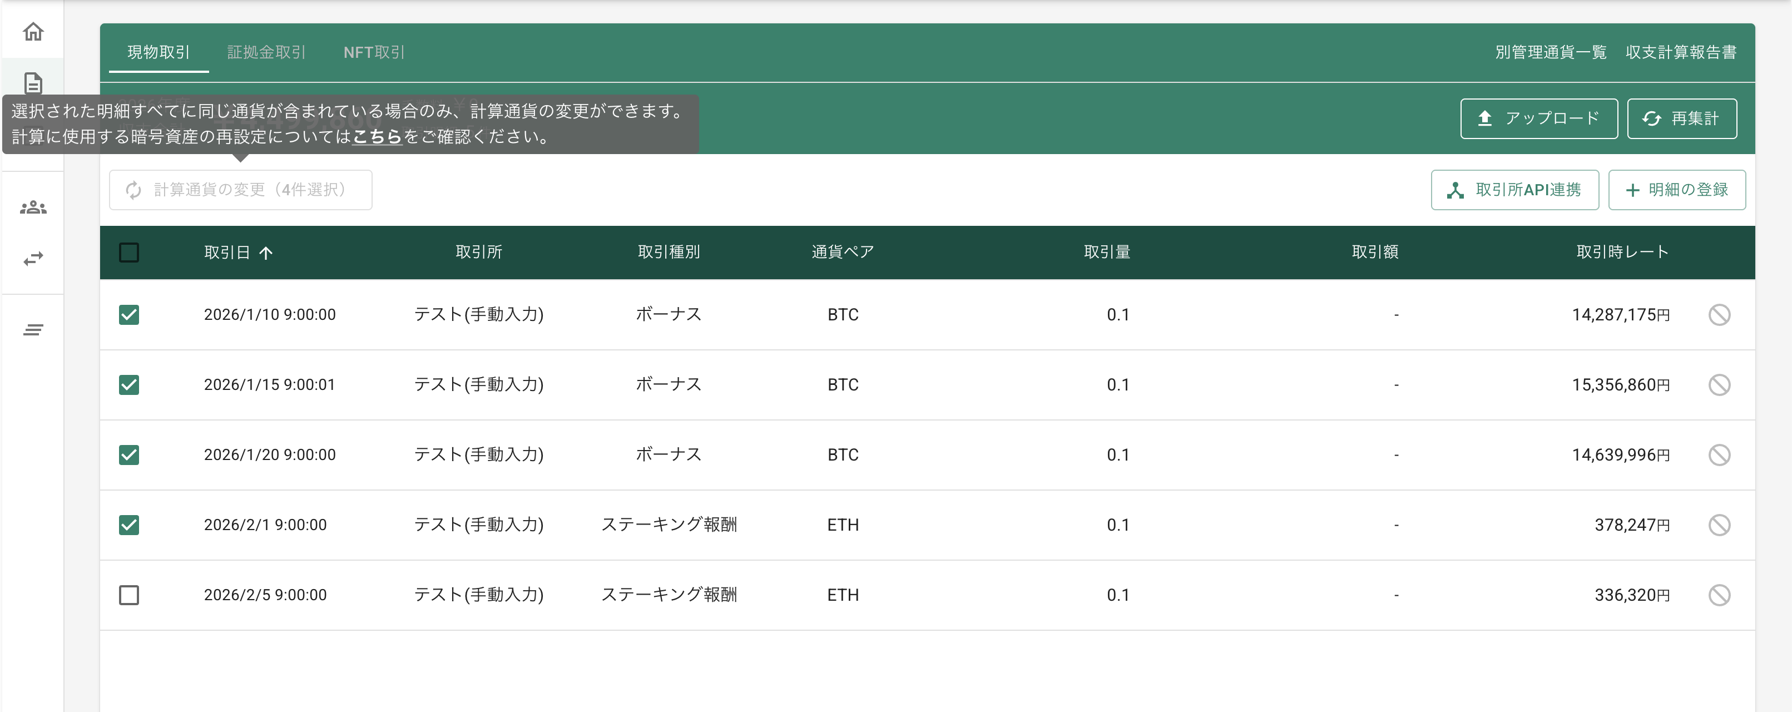Uncheck the 2026/1/20 BTC row checkbox
This screenshot has height=712, width=1792.
point(128,454)
